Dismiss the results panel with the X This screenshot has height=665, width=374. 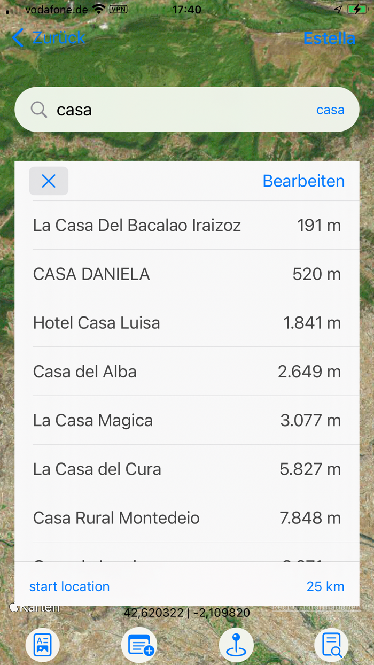pyautogui.click(x=49, y=181)
